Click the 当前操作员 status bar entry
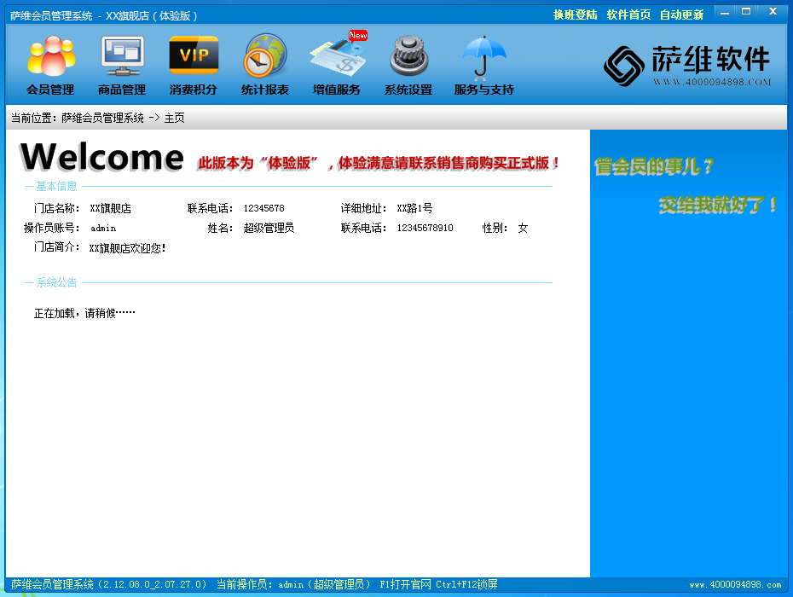The height and width of the screenshot is (597, 793). click(x=294, y=584)
